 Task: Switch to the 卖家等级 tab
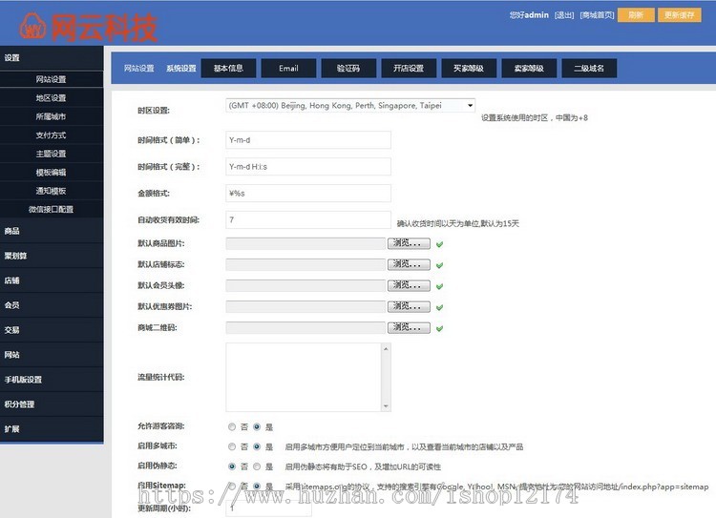529,69
